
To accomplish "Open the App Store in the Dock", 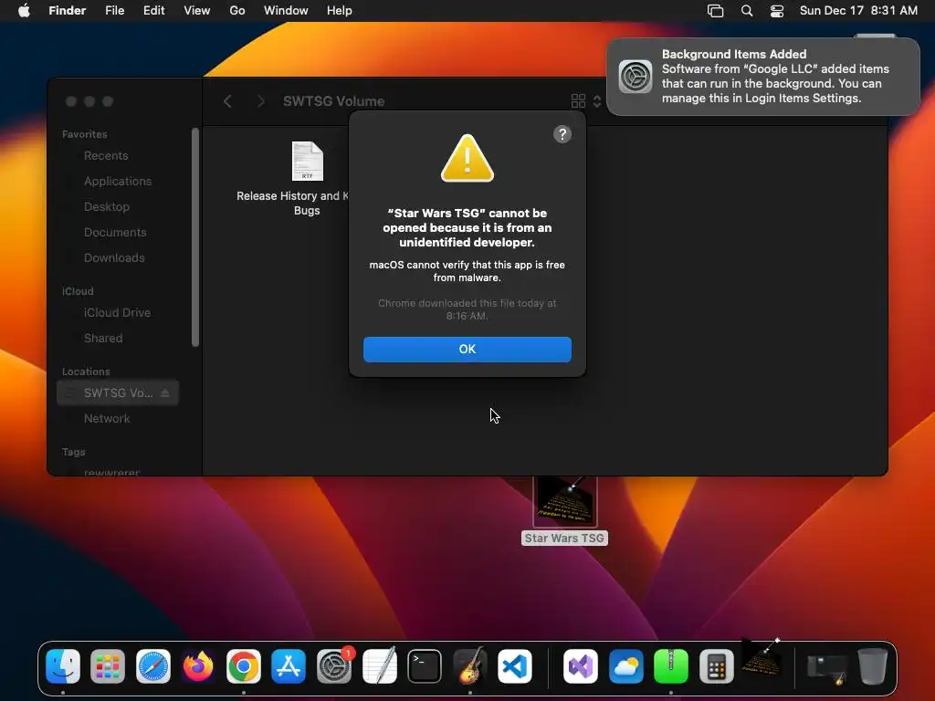I will pyautogui.click(x=289, y=666).
